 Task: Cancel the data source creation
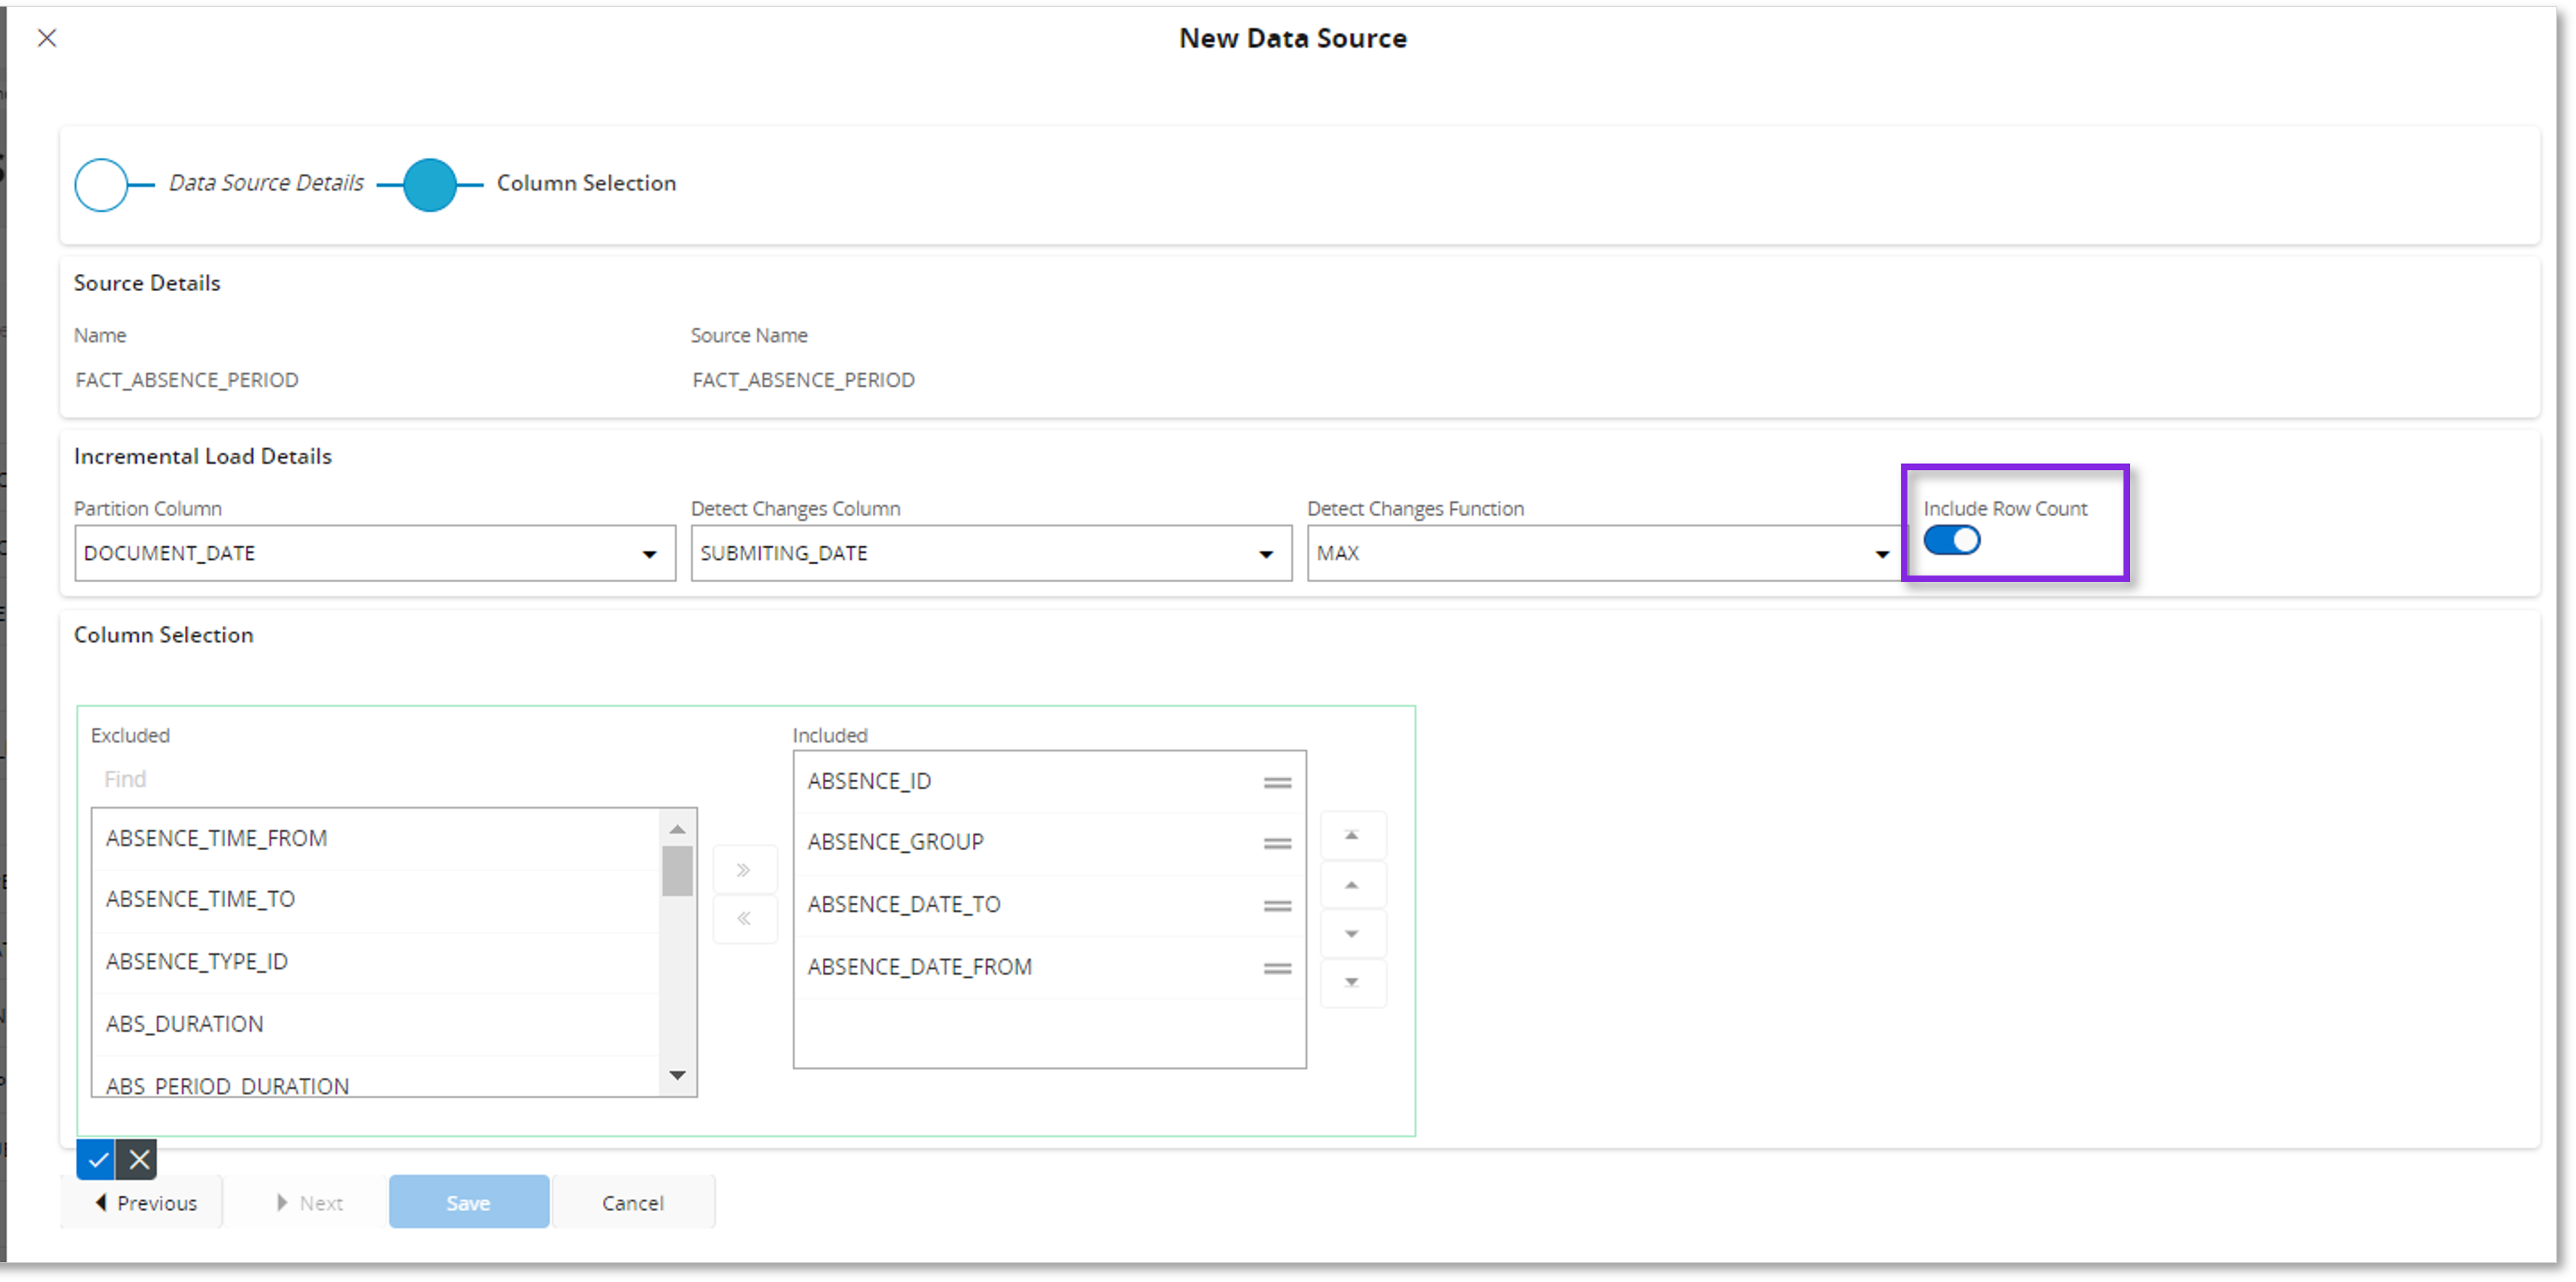coord(633,1202)
